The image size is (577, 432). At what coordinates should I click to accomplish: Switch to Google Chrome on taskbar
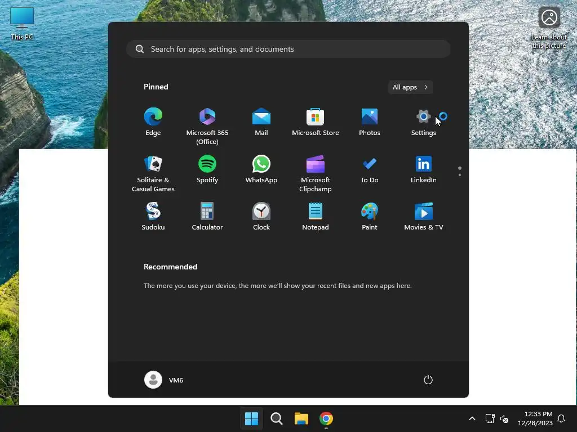click(326, 418)
